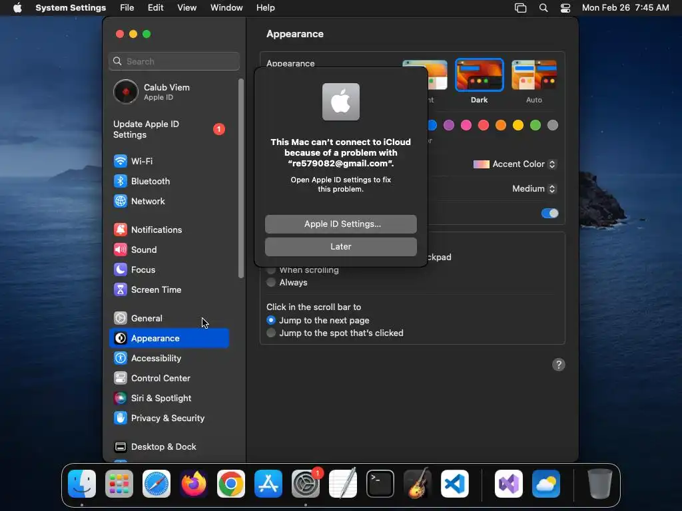Screen dimensions: 682x511
Task: Open Google Chrome from the Dock
Action: coord(231,484)
